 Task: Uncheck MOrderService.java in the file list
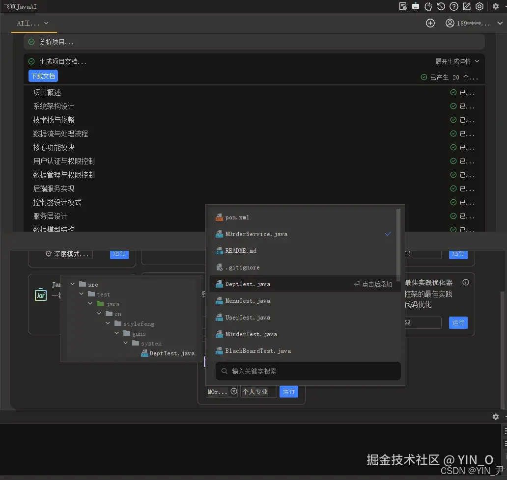388,234
